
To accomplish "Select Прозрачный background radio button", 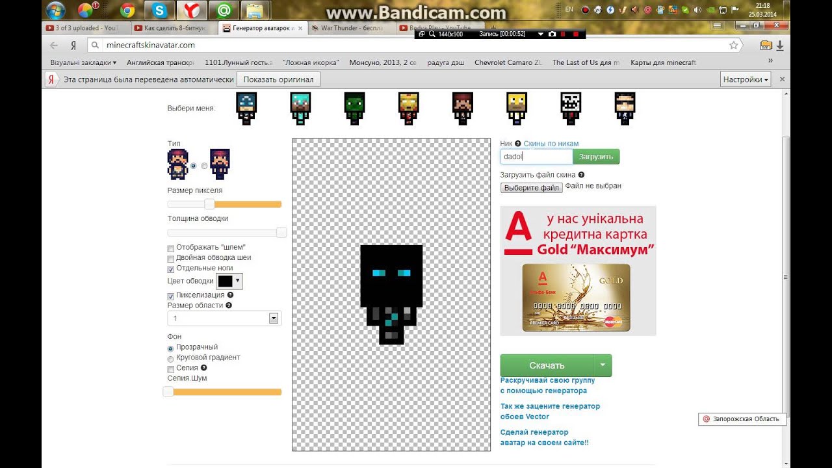I will pos(171,348).
